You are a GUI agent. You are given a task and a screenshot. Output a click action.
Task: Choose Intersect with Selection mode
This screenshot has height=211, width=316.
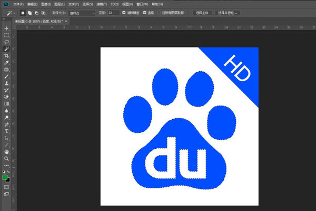(x=43, y=13)
